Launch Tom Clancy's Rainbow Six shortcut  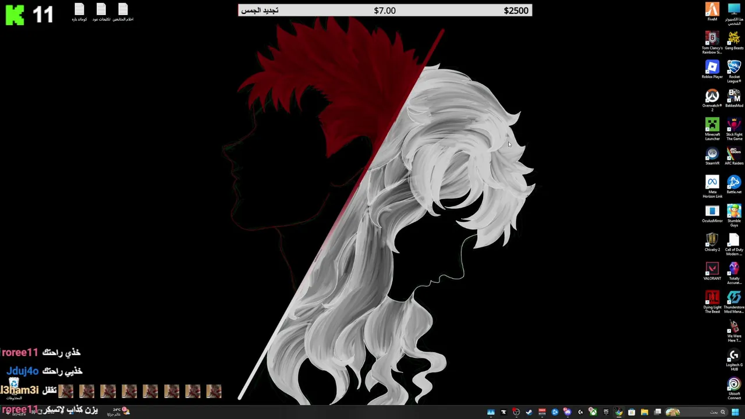click(712, 42)
